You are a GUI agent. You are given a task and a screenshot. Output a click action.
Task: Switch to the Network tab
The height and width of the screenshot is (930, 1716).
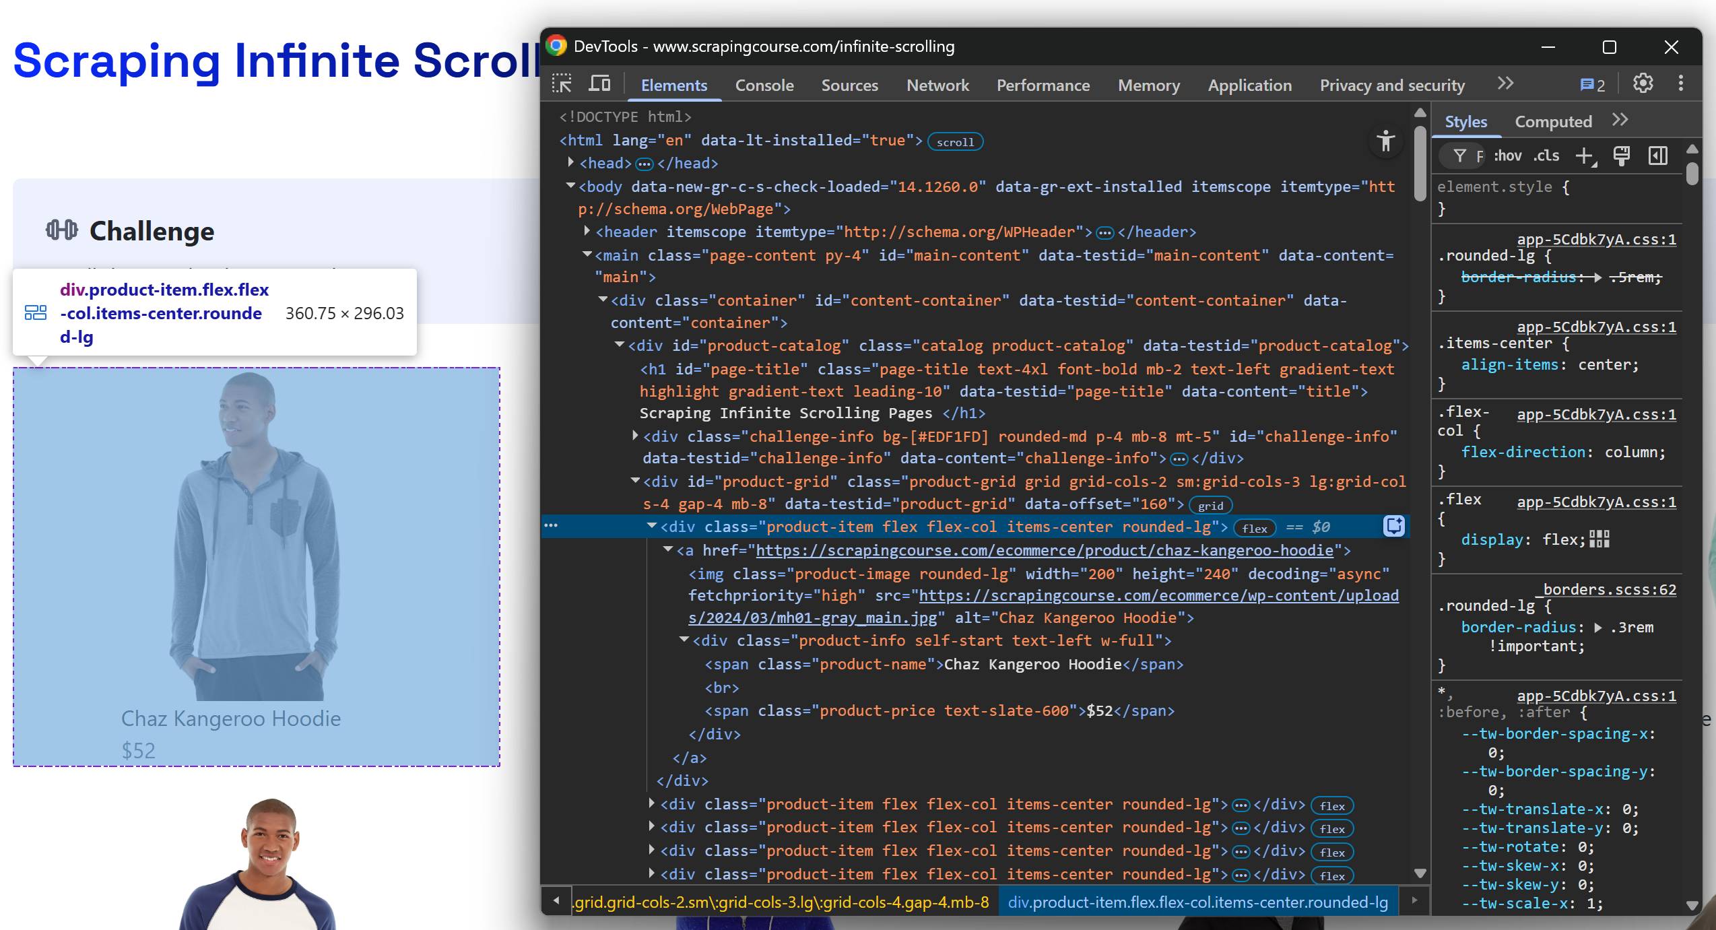click(x=937, y=86)
